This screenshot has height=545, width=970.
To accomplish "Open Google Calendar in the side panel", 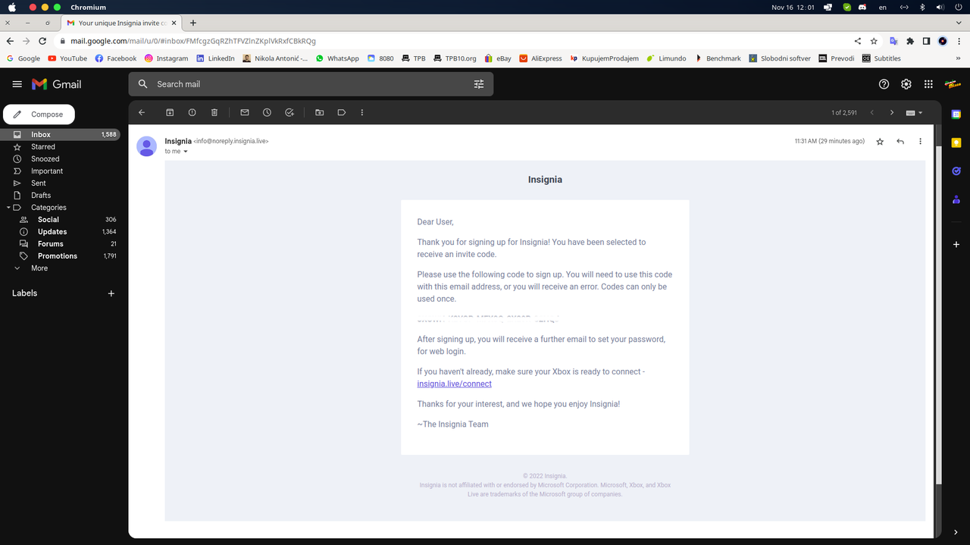I will [956, 114].
